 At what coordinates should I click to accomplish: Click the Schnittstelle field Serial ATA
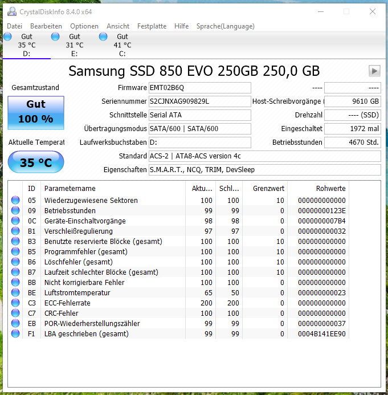click(x=199, y=115)
